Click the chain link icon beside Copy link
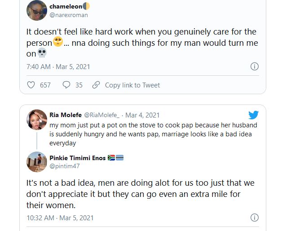The height and width of the screenshot is (231, 282). click(96, 85)
